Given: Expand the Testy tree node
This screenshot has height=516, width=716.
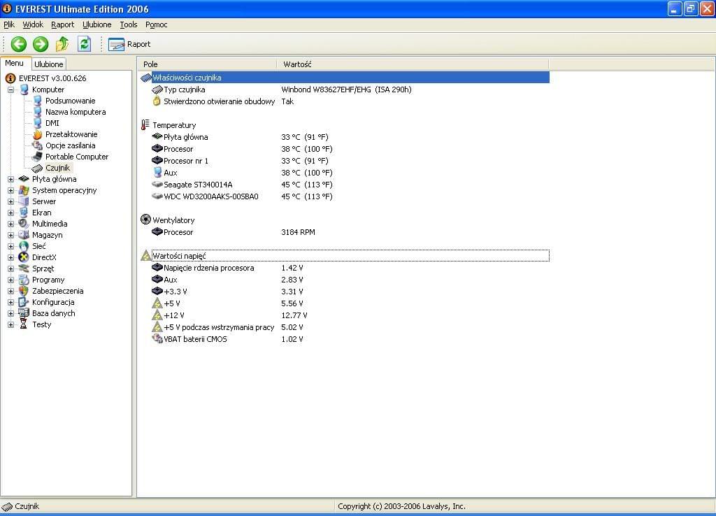Looking at the screenshot, I should coord(11,324).
